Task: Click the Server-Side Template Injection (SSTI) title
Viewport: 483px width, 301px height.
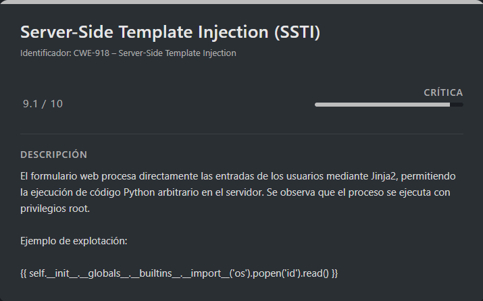Action: (170, 32)
